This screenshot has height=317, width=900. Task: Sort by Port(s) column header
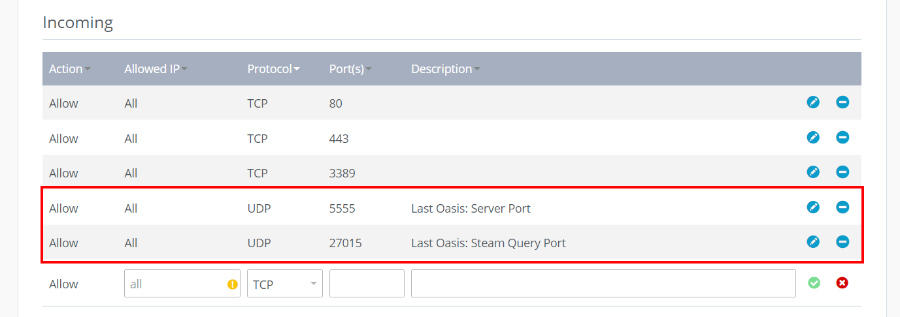click(x=350, y=69)
